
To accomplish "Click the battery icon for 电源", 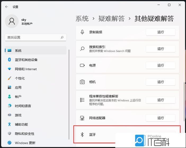I will (x=82, y=65).
